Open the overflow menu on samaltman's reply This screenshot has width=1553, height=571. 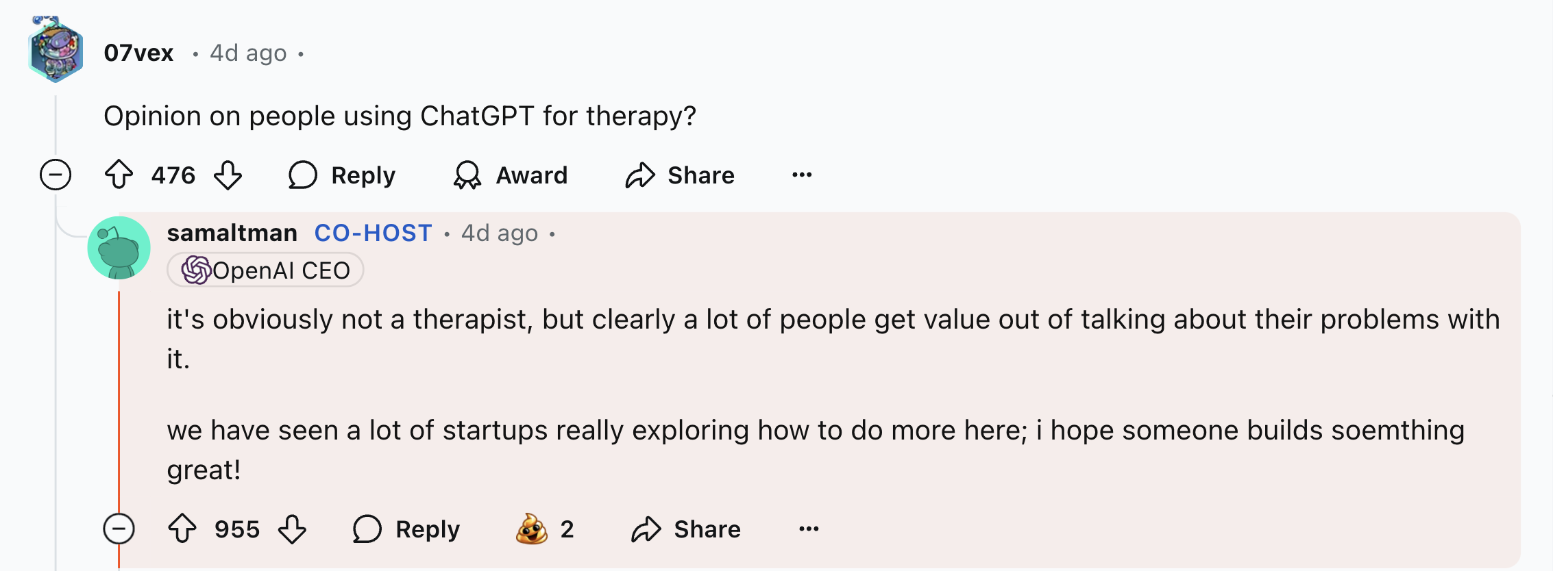tap(809, 529)
